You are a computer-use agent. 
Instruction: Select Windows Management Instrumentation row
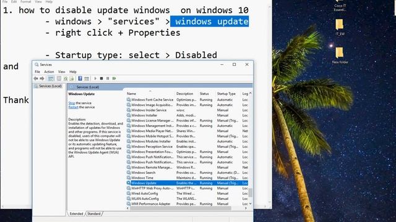click(187, 126)
